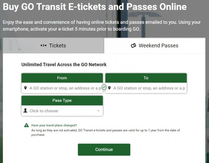Viewport: 209px width, 163px height.
Task: Click the To green header label
Action: pyautogui.click(x=146, y=78)
